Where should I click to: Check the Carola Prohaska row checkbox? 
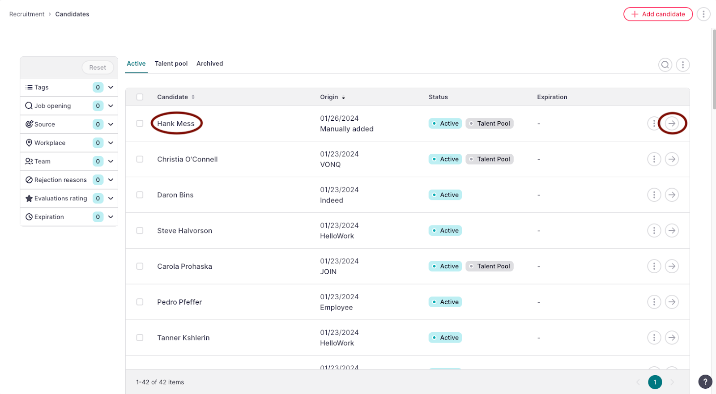pos(140,267)
